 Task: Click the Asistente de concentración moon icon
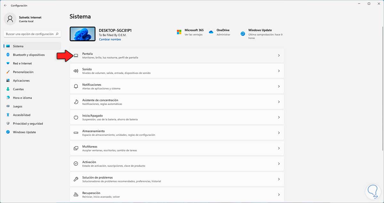point(76,102)
